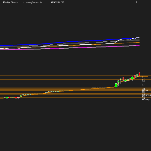Click the "BSE 531190" stock code

coord(58,2)
